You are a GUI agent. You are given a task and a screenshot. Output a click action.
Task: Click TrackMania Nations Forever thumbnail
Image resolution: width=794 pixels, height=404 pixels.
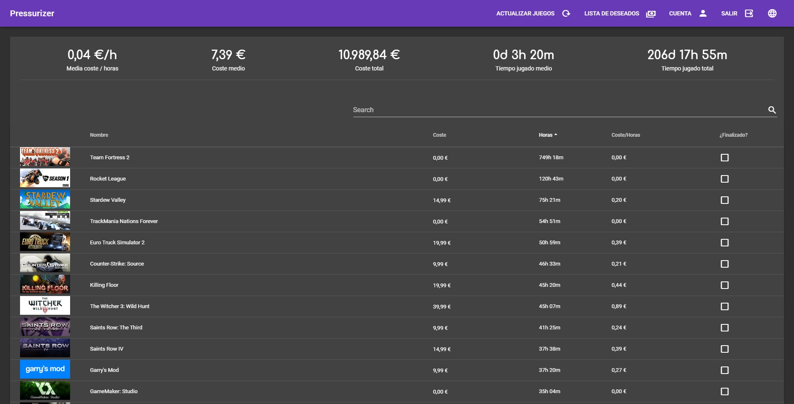(45, 221)
